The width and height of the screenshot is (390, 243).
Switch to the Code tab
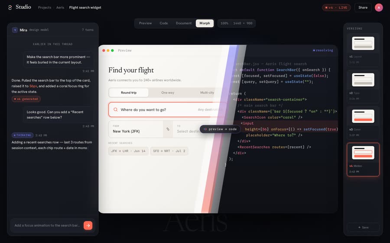[164, 23]
